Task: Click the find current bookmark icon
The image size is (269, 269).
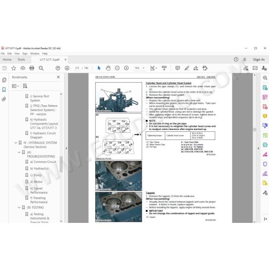Action: click(x=25, y=86)
